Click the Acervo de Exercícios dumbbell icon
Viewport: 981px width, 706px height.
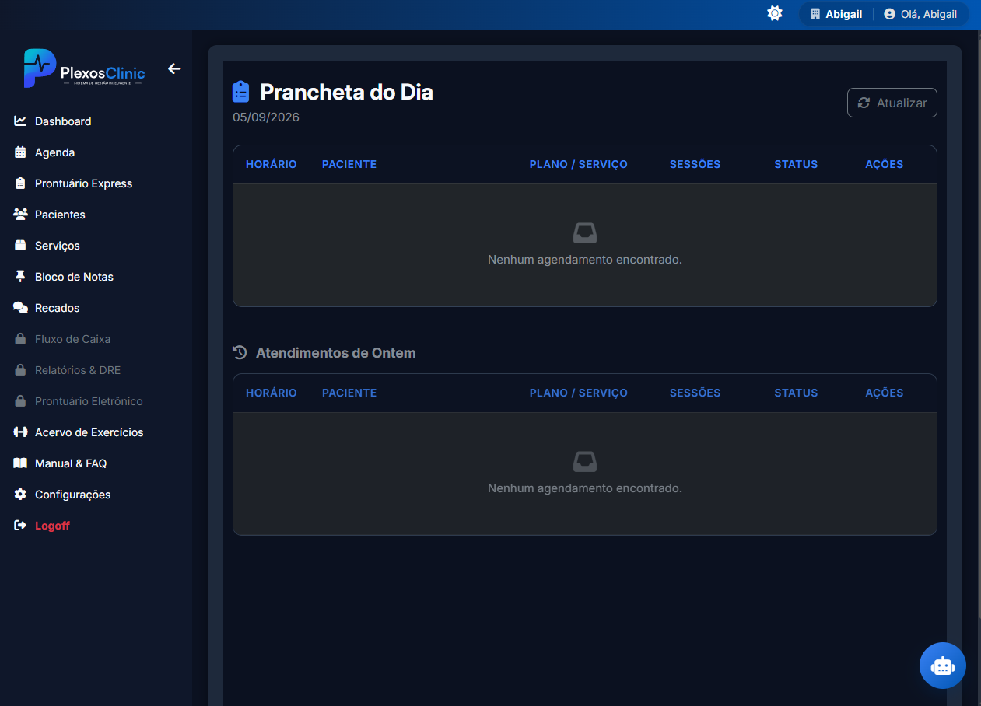pos(20,432)
